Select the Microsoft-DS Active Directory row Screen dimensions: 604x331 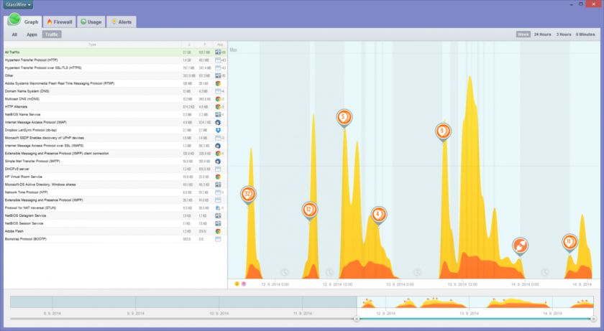tap(115, 185)
